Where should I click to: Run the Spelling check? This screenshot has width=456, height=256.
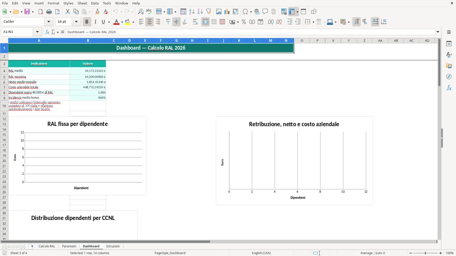click(149, 12)
